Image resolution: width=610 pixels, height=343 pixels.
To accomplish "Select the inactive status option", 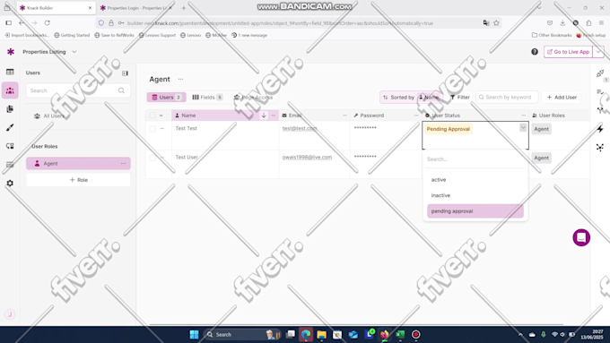I will [x=475, y=195].
